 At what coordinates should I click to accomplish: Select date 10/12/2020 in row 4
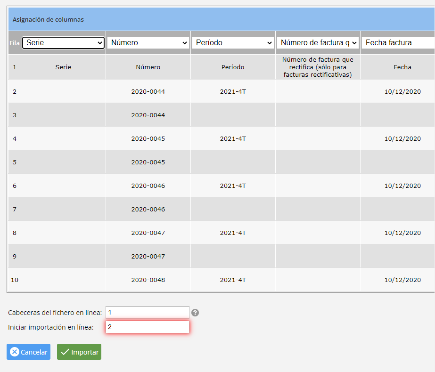pos(402,138)
